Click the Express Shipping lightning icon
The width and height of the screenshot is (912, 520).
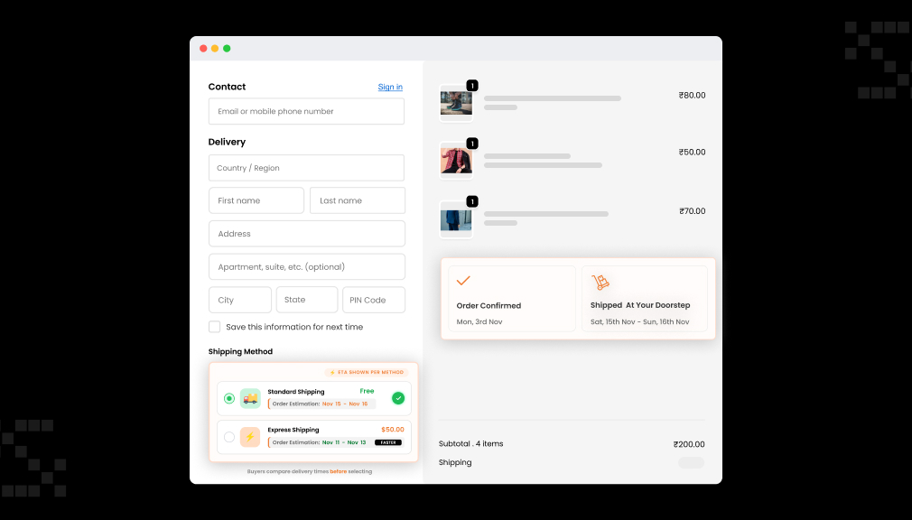pyautogui.click(x=250, y=437)
